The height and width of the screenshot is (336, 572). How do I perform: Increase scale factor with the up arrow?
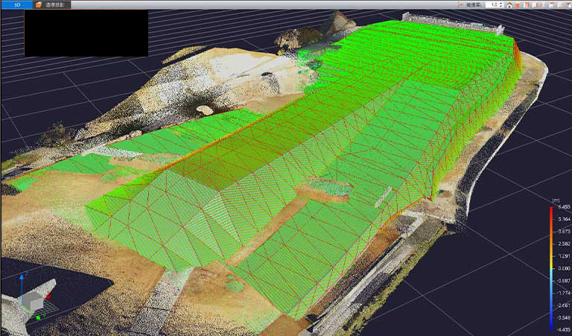coord(502,3)
